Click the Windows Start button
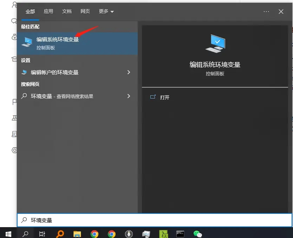 pyautogui.click(x=8, y=233)
